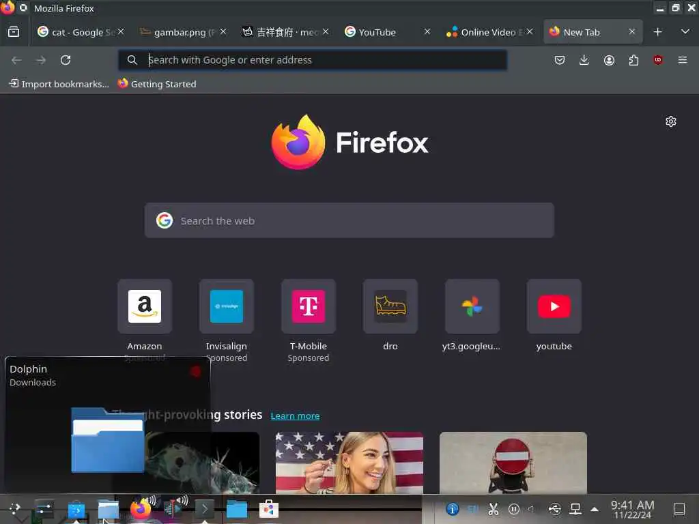Click the clock showing 9:41 AM
The width and height of the screenshot is (699, 524).
pos(633,509)
